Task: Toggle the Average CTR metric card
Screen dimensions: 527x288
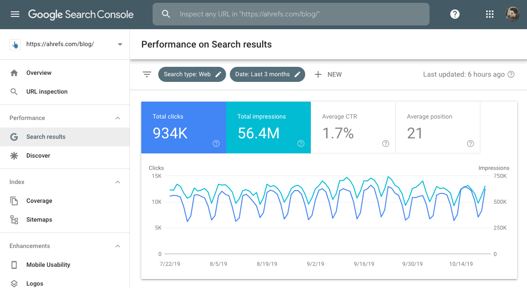Action: point(353,127)
